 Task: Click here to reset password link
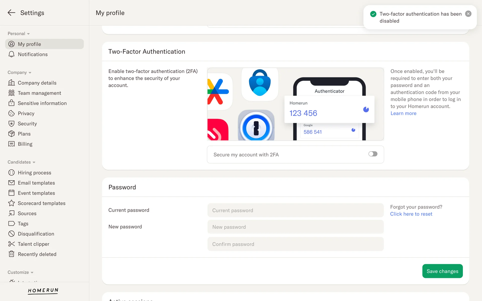point(411,214)
